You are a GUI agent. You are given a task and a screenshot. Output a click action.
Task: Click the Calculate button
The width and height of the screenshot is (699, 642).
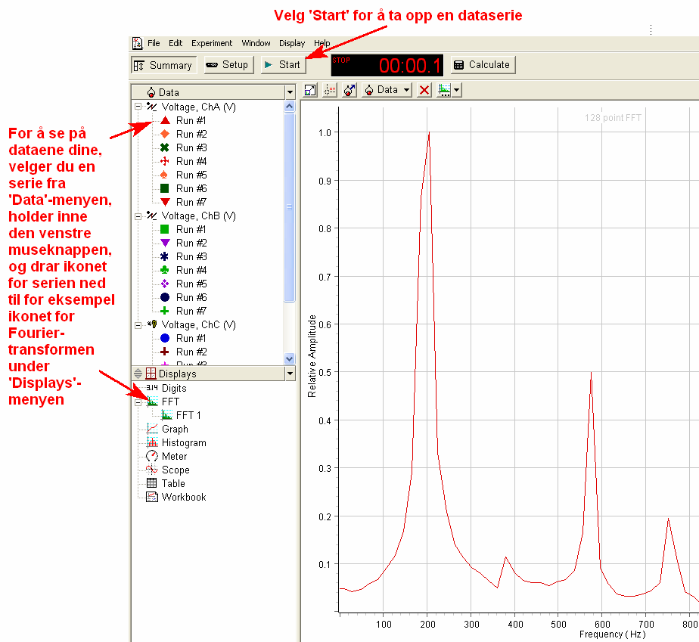pos(483,64)
